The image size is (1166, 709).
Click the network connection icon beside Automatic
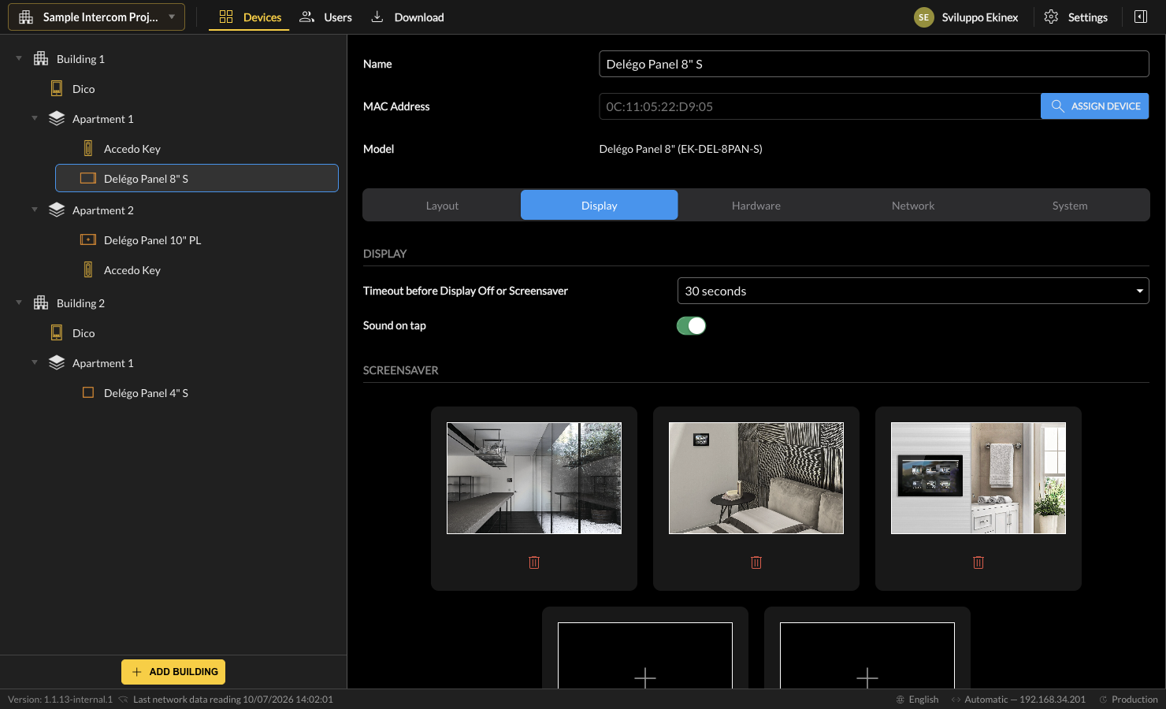(x=956, y=700)
